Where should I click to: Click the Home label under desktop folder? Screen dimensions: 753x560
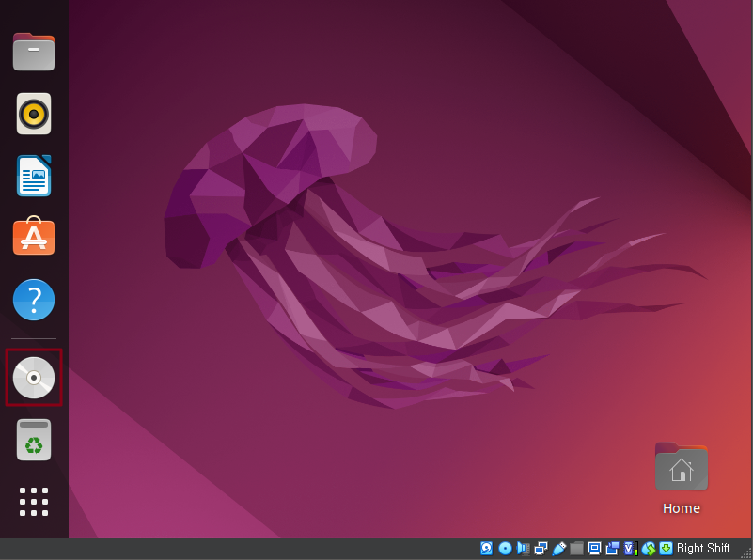pos(681,508)
